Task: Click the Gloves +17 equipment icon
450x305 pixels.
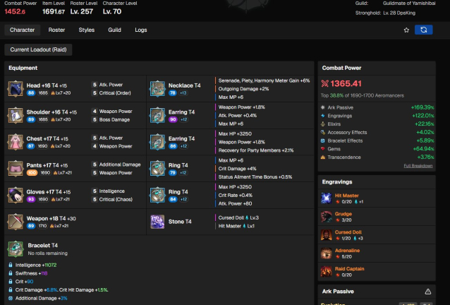Action: [x=15, y=195]
